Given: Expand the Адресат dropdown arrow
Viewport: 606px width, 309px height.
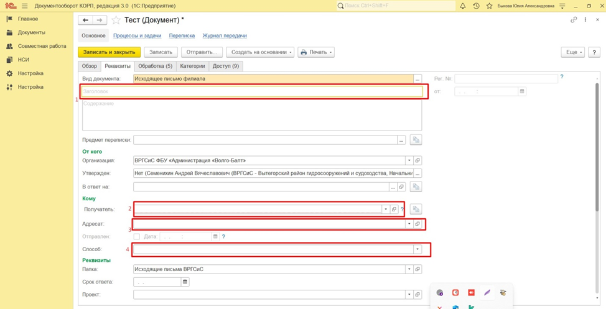Looking at the screenshot, I should click(x=409, y=224).
